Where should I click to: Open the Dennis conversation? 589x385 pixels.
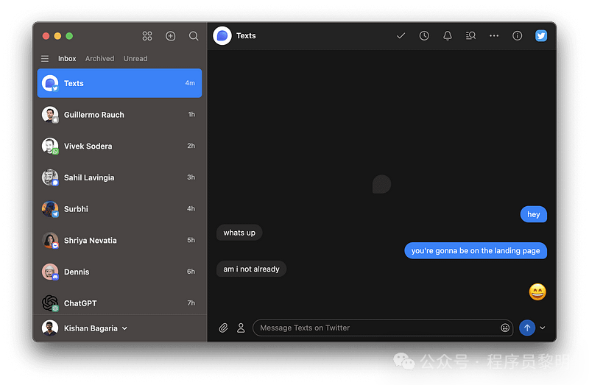119,272
